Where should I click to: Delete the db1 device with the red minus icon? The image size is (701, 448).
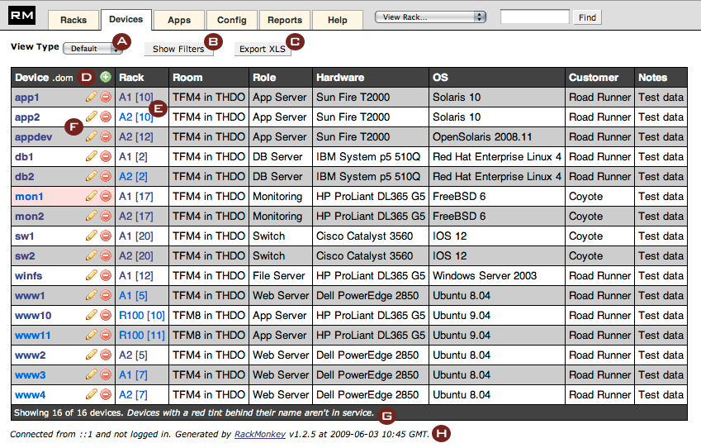click(x=106, y=156)
